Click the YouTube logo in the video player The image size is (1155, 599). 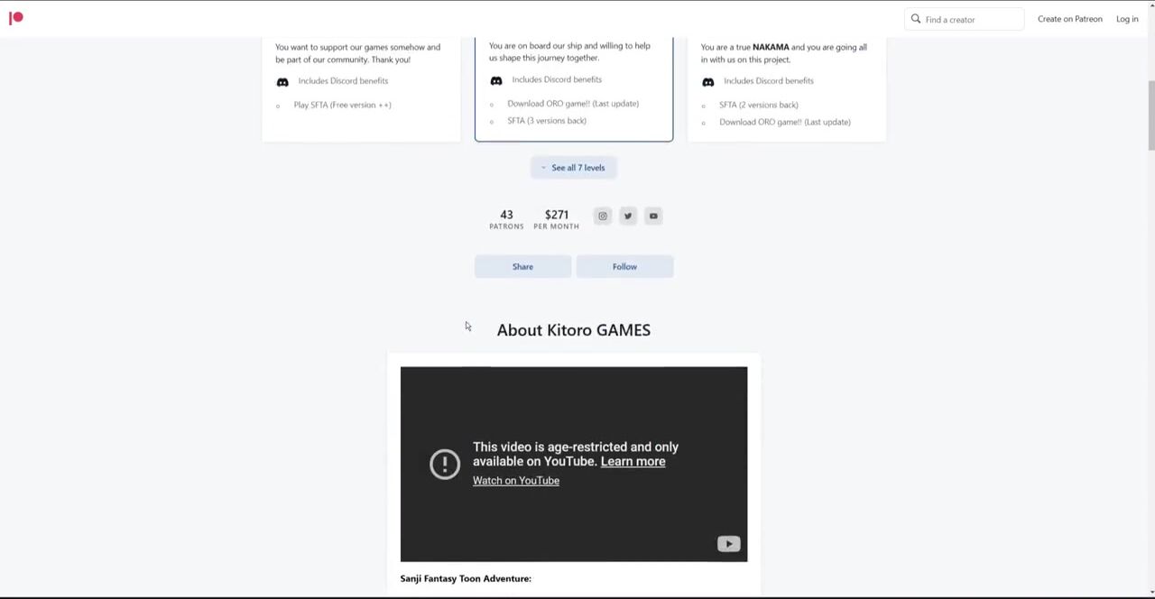pos(728,544)
